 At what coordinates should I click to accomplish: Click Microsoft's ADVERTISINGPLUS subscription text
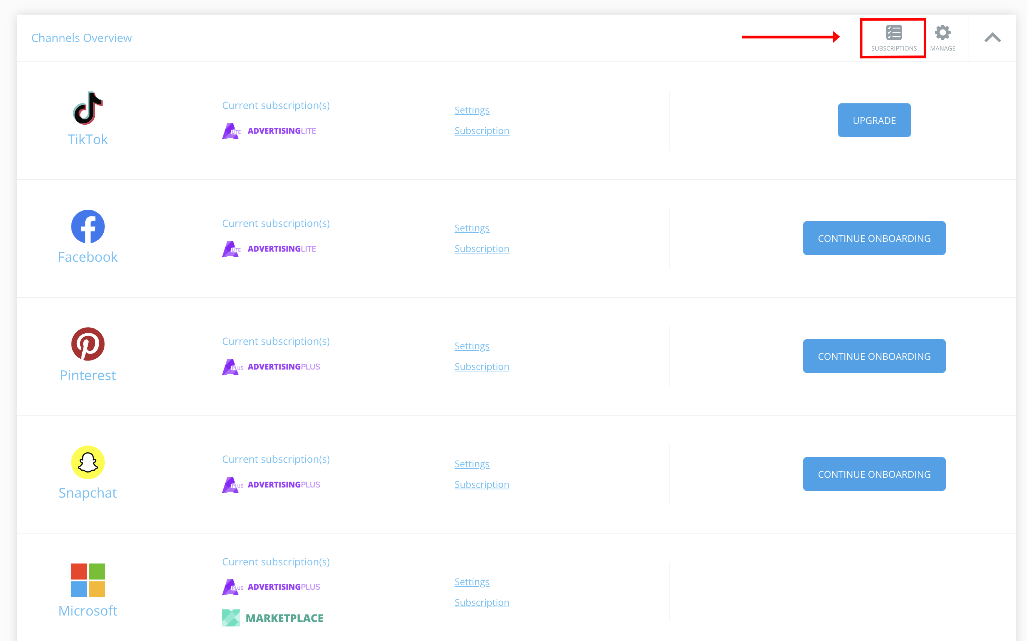[284, 587]
